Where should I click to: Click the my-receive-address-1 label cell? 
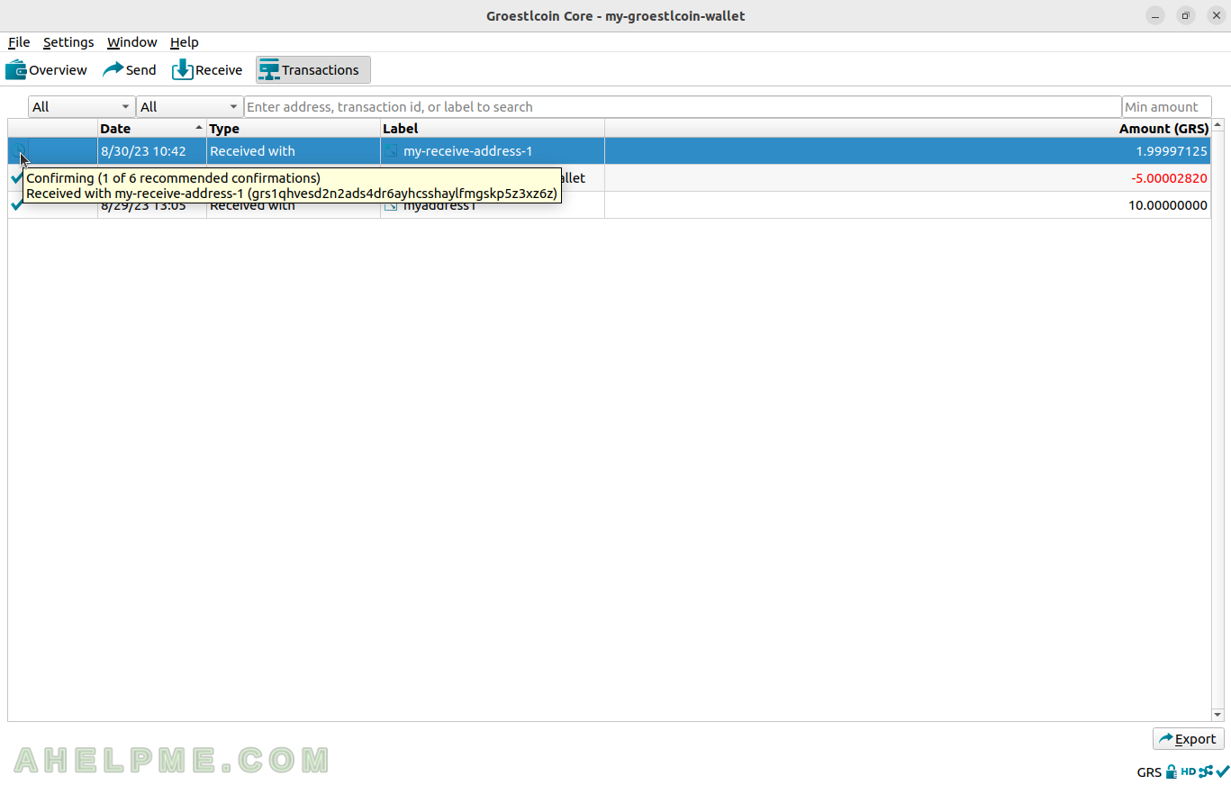493,151
